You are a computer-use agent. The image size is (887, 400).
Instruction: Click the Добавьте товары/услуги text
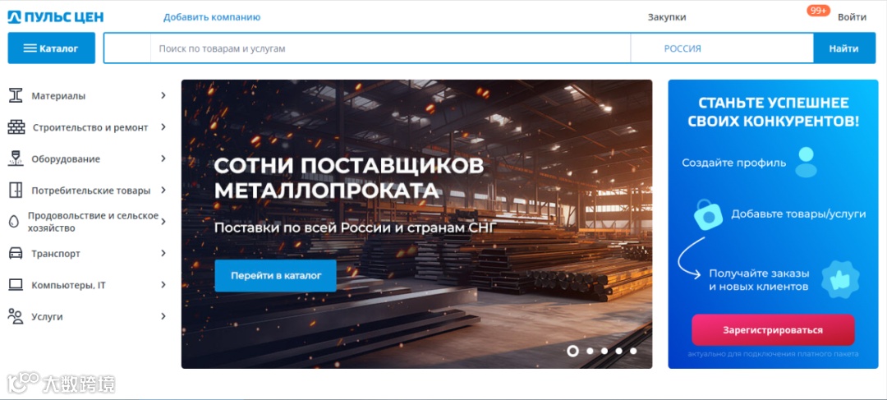pos(798,214)
